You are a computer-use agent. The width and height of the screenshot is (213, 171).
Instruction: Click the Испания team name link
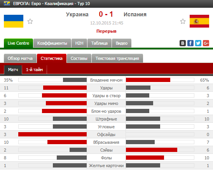[x=135, y=14]
